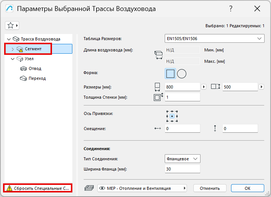Select Трасса Воздуховода in the tree
The image size is (271, 197).
[41, 39]
